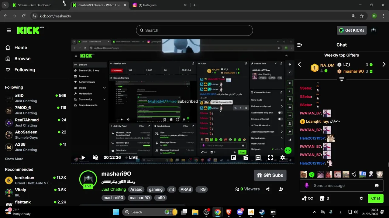
Task: Focus the Kick search field
Action: (194, 30)
